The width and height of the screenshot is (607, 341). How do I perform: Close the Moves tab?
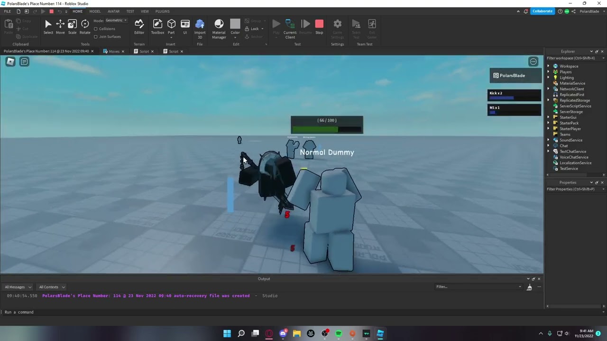click(123, 52)
